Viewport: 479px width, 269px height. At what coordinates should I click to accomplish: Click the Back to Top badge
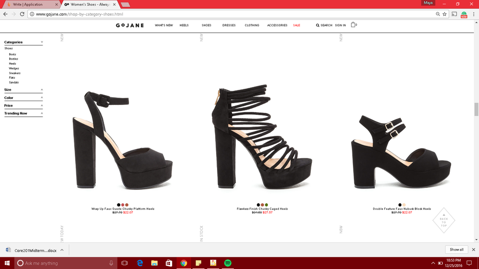pyautogui.click(x=443, y=221)
